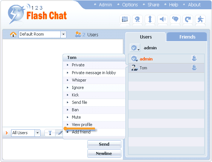Screen dimensions: 212x162
Task: Click profile icon beside admin user row
Action: click(x=194, y=59)
